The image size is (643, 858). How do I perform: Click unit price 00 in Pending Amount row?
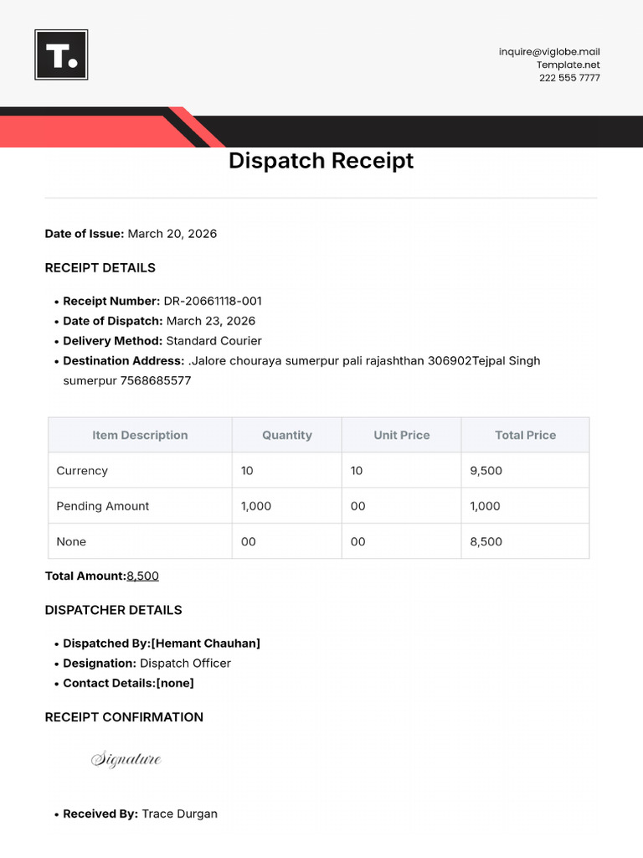point(401,506)
